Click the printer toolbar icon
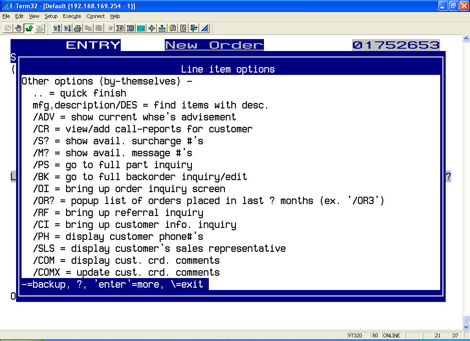 click(78, 28)
